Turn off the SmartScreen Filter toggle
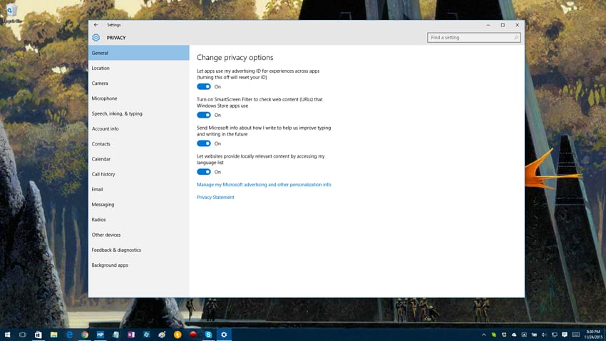 pos(204,115)
